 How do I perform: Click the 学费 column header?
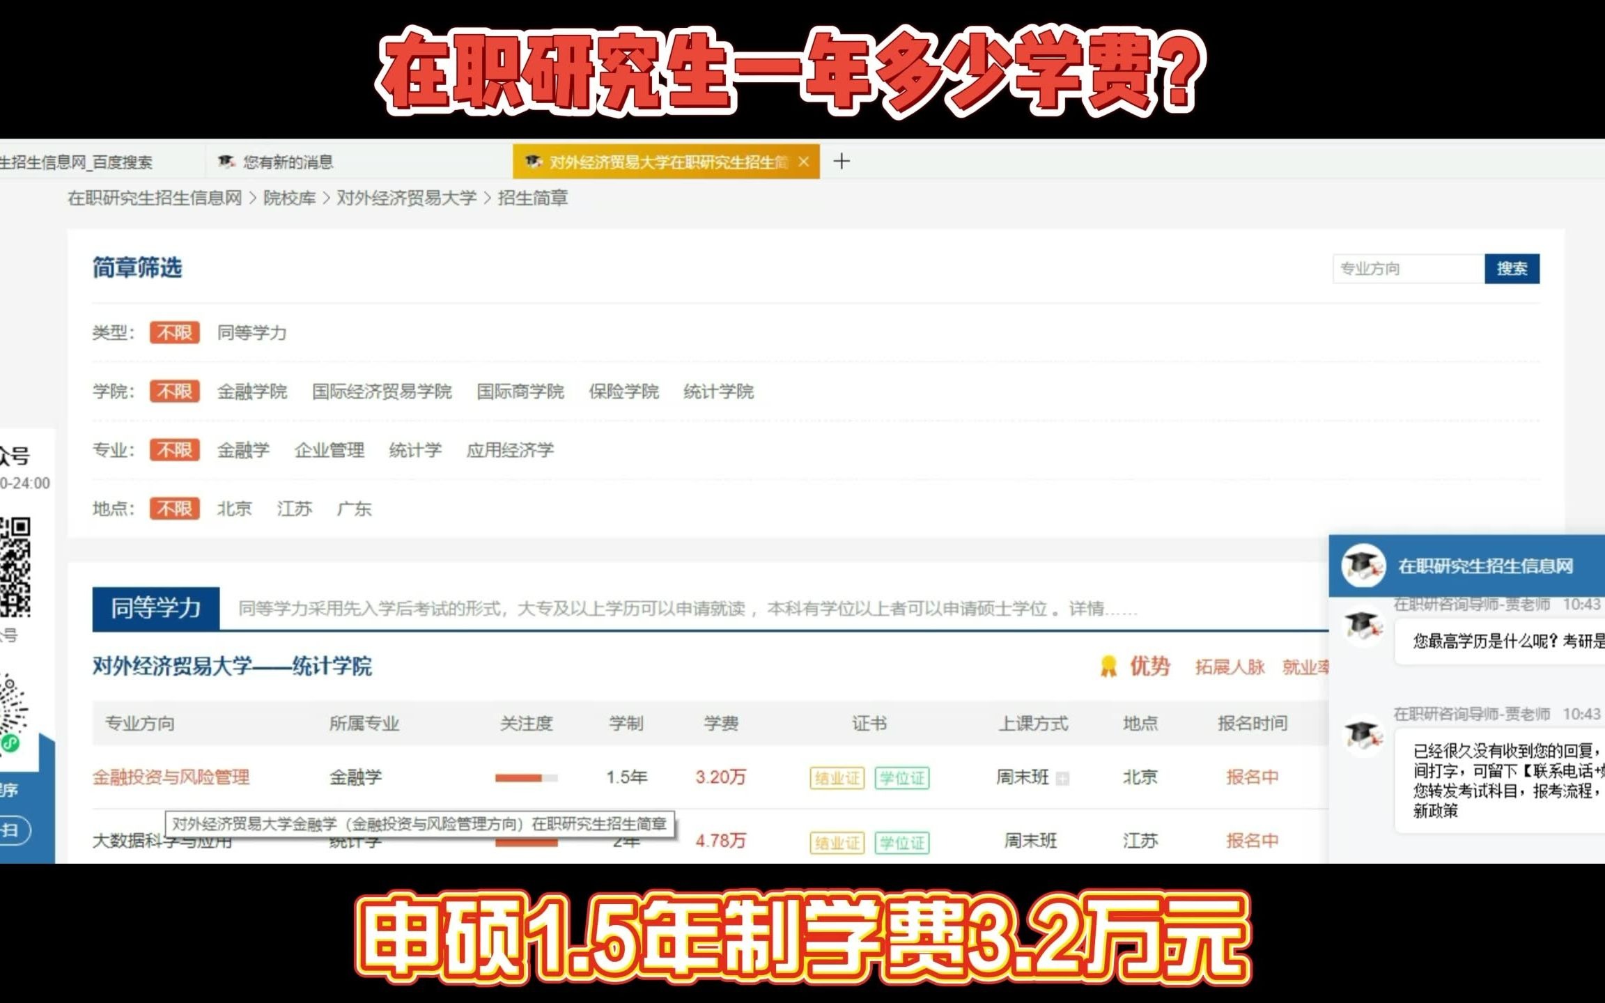click(x=721, y=723)
